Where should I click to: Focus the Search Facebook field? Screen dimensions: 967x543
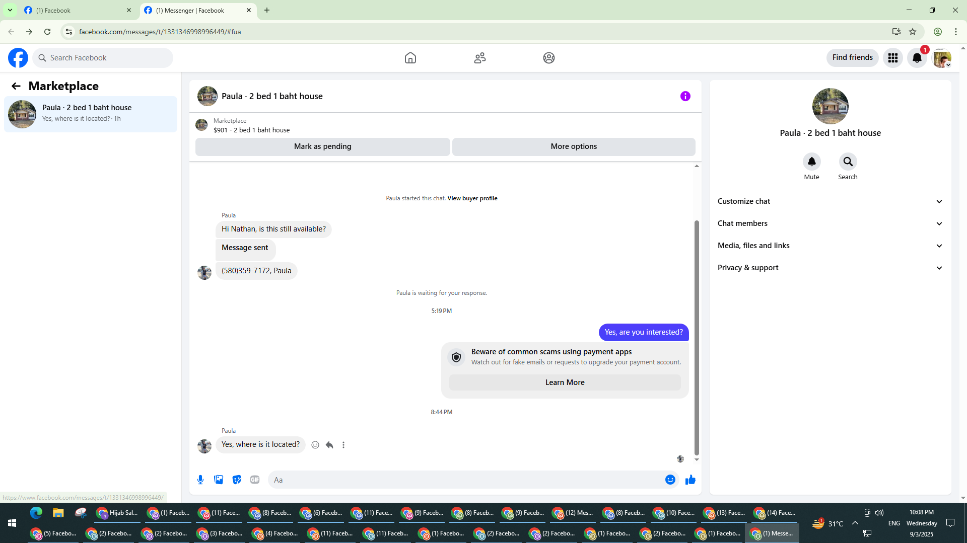click(103, 58)
